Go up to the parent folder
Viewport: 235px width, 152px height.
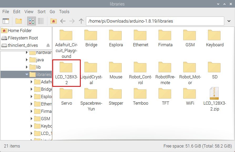coord(81,21)
